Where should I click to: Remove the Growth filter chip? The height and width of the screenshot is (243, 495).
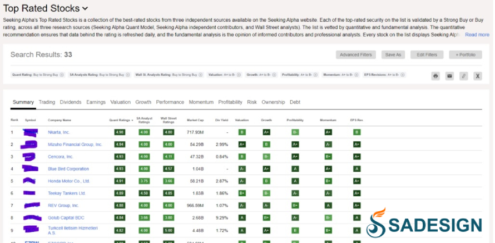click(x=274, y=75)
